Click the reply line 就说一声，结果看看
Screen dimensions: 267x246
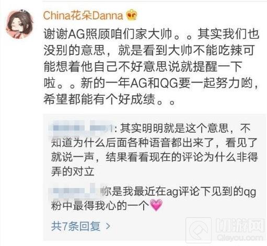point(154,157)
